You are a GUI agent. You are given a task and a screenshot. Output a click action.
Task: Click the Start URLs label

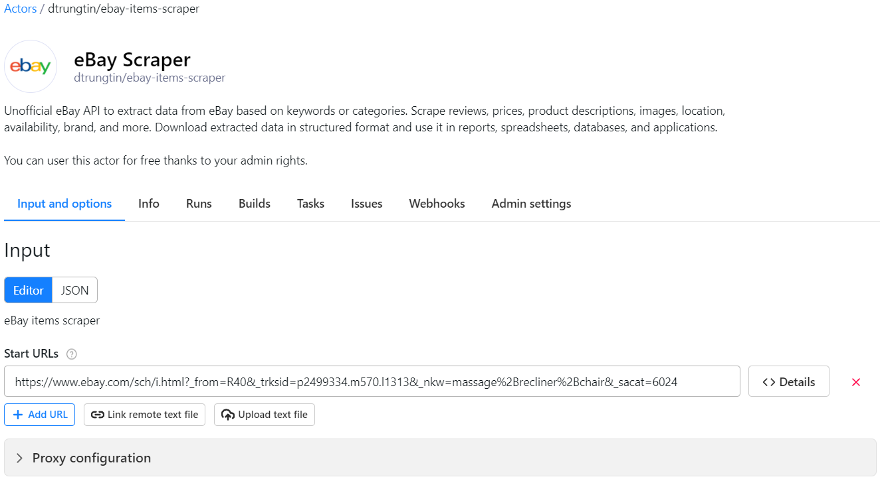31,354
